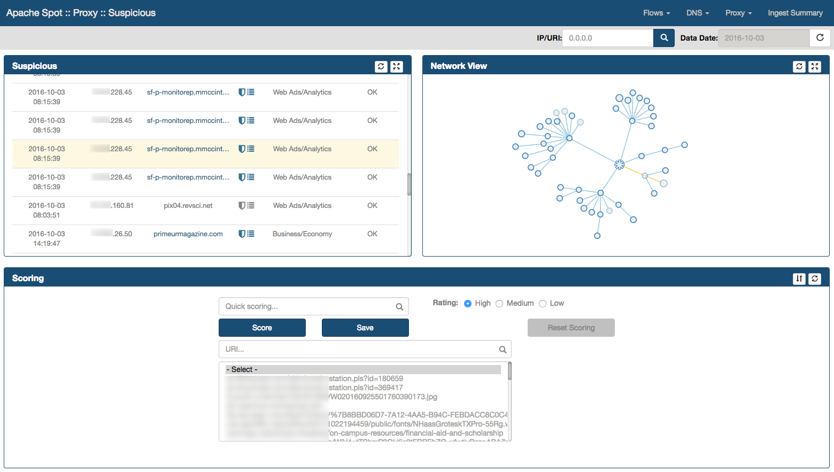Screen dimensions: 834x472
Task: Refresh the Network View panel
Action: coord(799,66)
